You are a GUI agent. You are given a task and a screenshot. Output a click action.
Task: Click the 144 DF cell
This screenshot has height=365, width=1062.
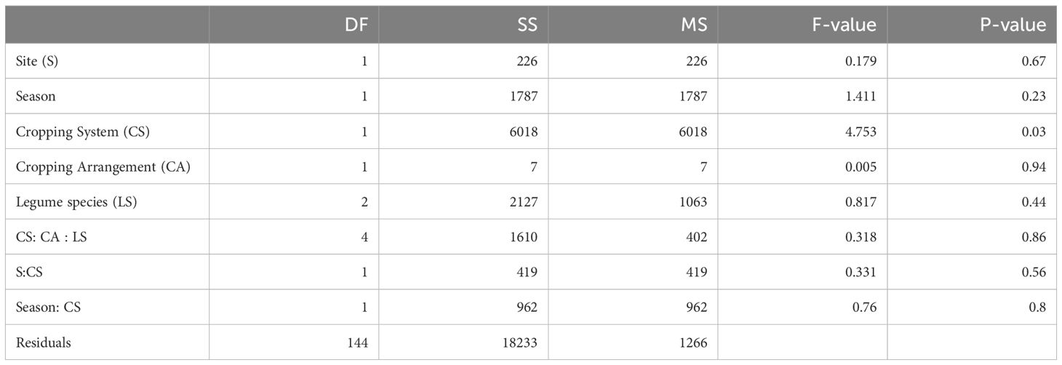(358, 342)
